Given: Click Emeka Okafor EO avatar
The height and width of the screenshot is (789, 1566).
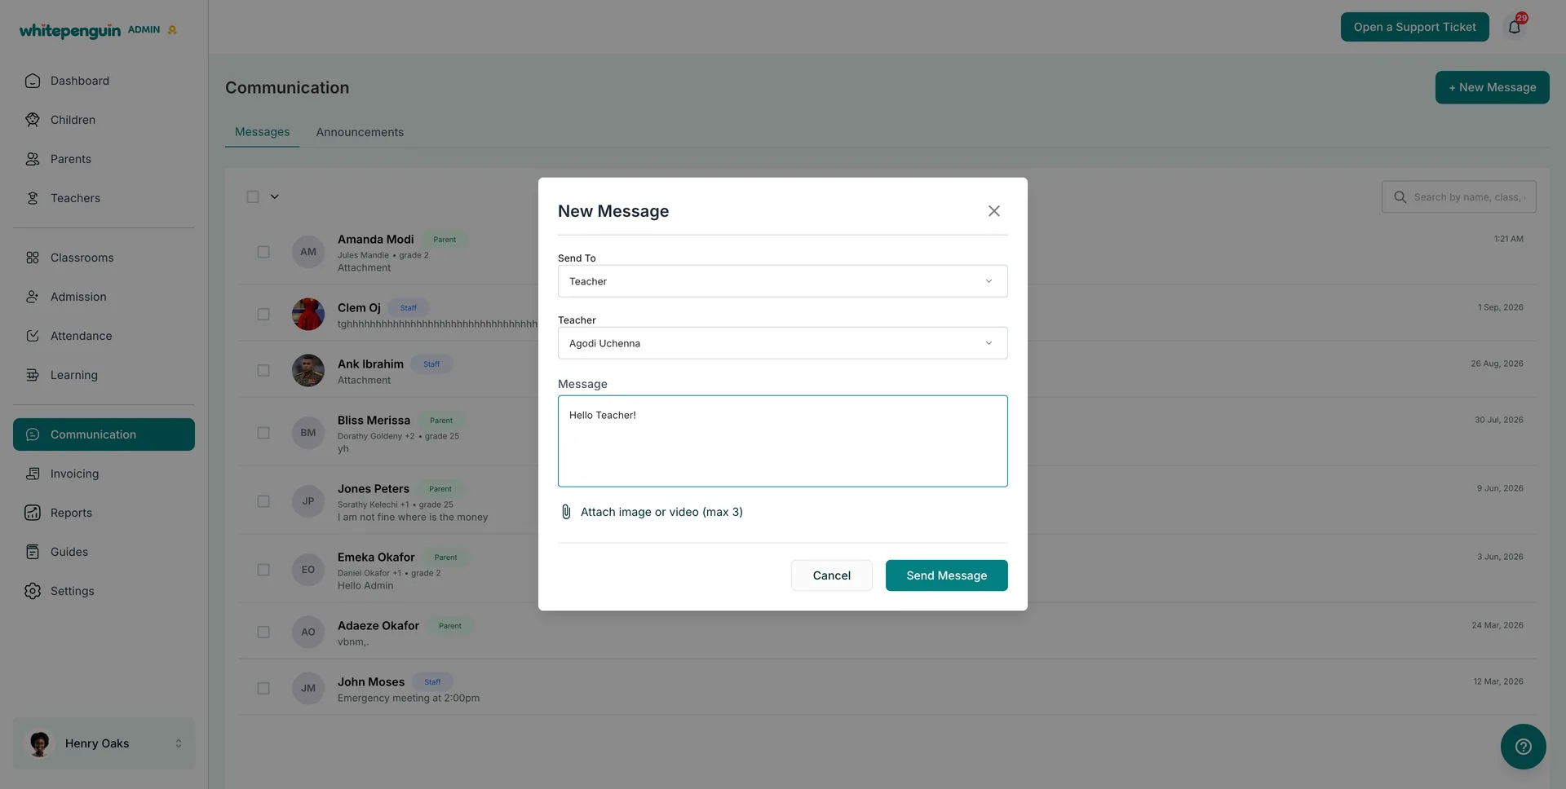Looking at the screenshot, I should 308,570.
